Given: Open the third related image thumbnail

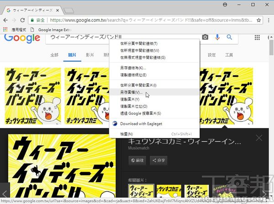Looking at the screenshot, I should [196, 191].
